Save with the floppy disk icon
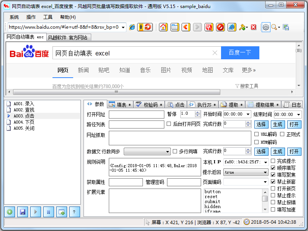The width and height of the screenshot is (308, 231). 23,212
